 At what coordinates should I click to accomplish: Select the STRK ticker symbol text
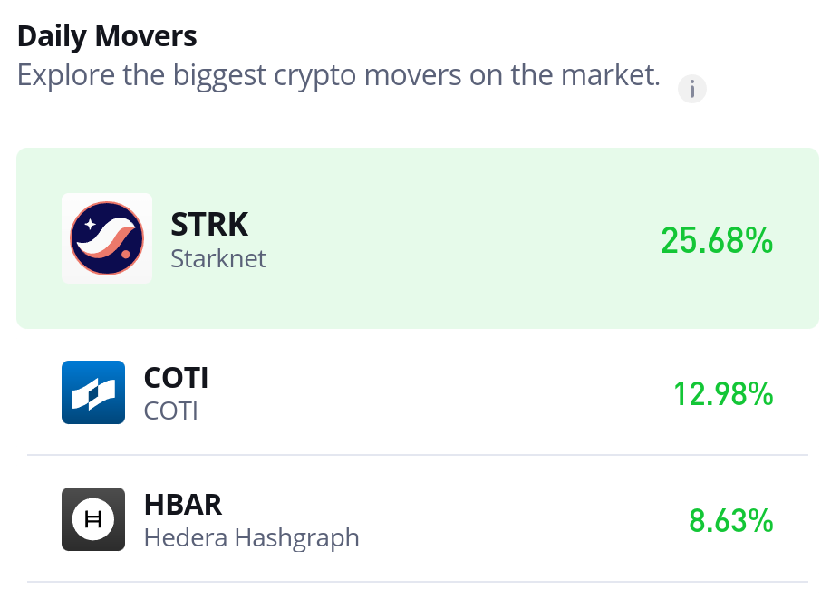(209, 224)
